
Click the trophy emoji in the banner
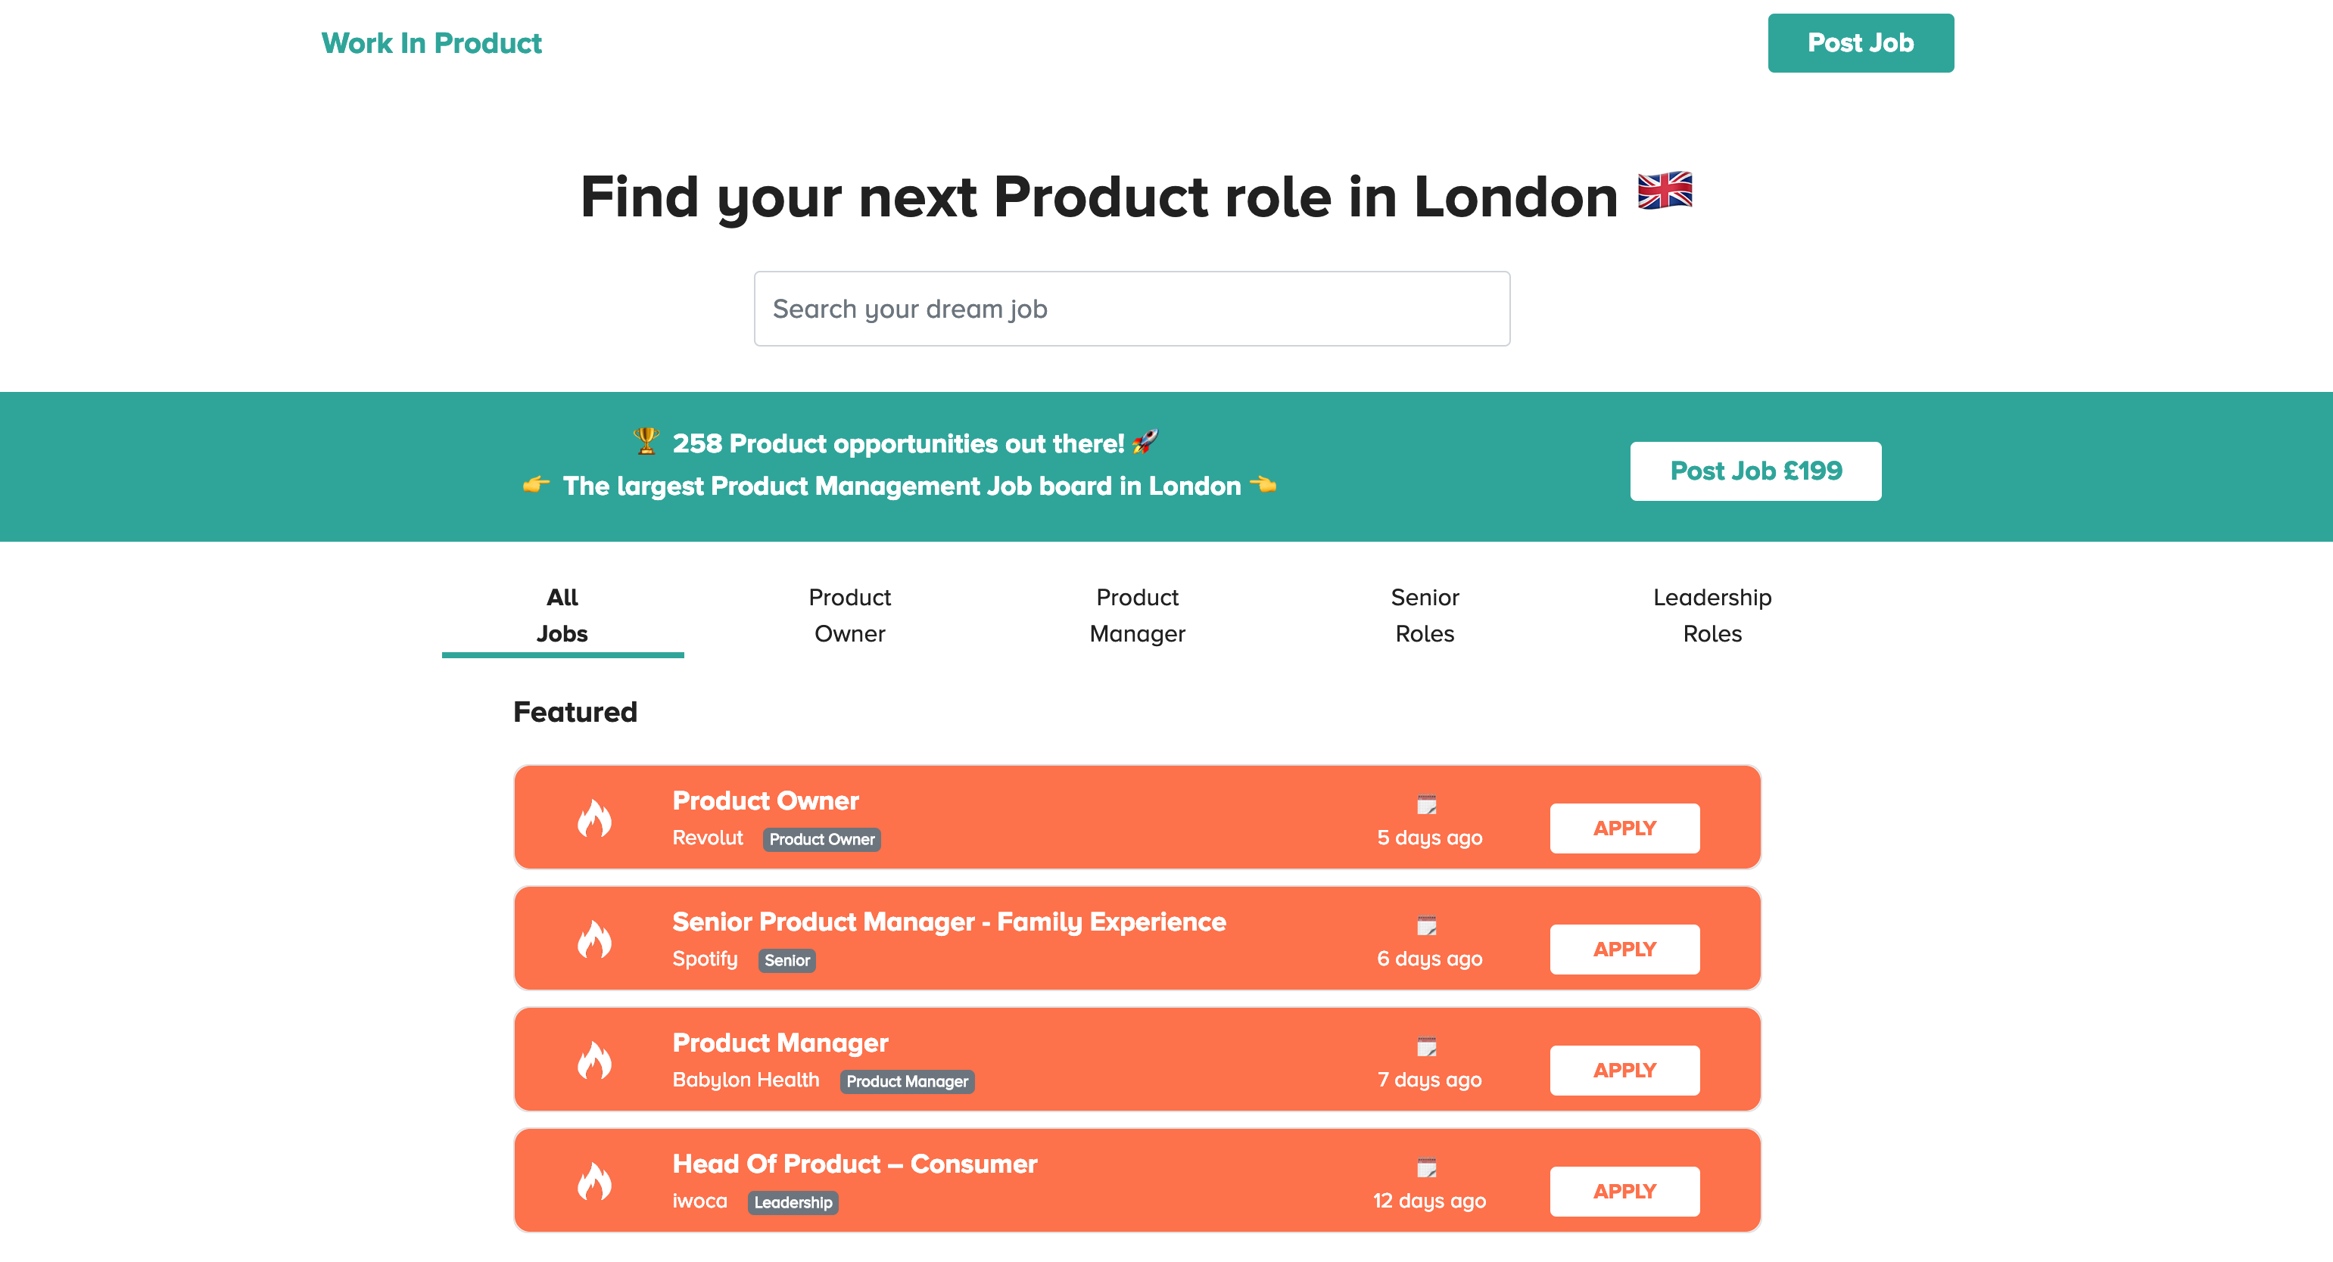[x=646, y=442]
